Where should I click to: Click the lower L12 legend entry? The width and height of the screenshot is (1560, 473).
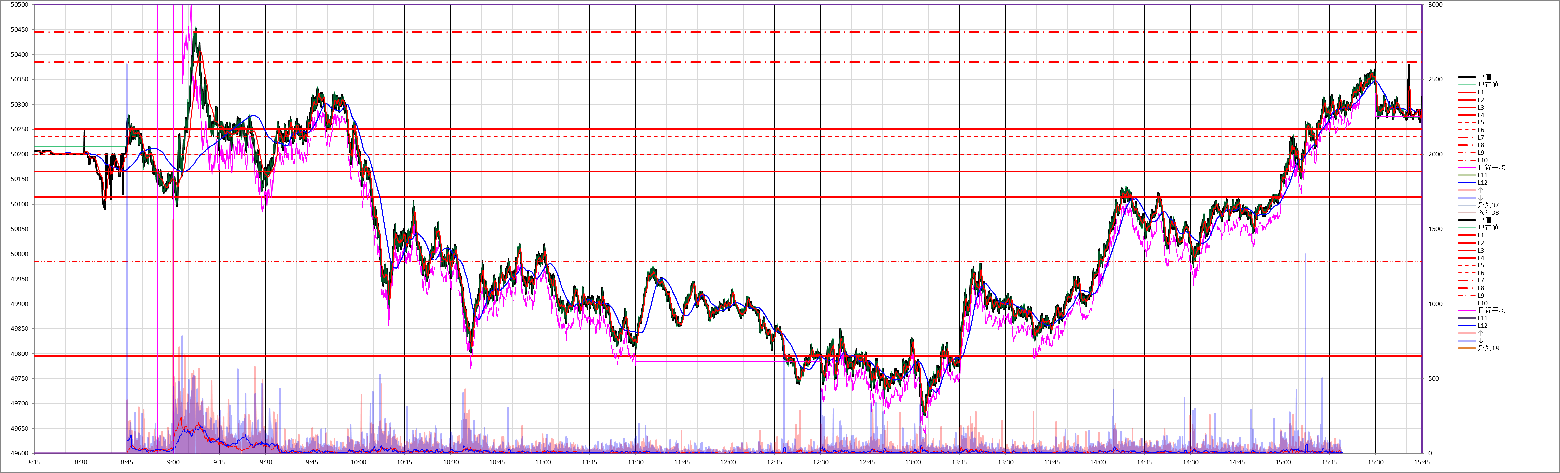point(1482,325)
